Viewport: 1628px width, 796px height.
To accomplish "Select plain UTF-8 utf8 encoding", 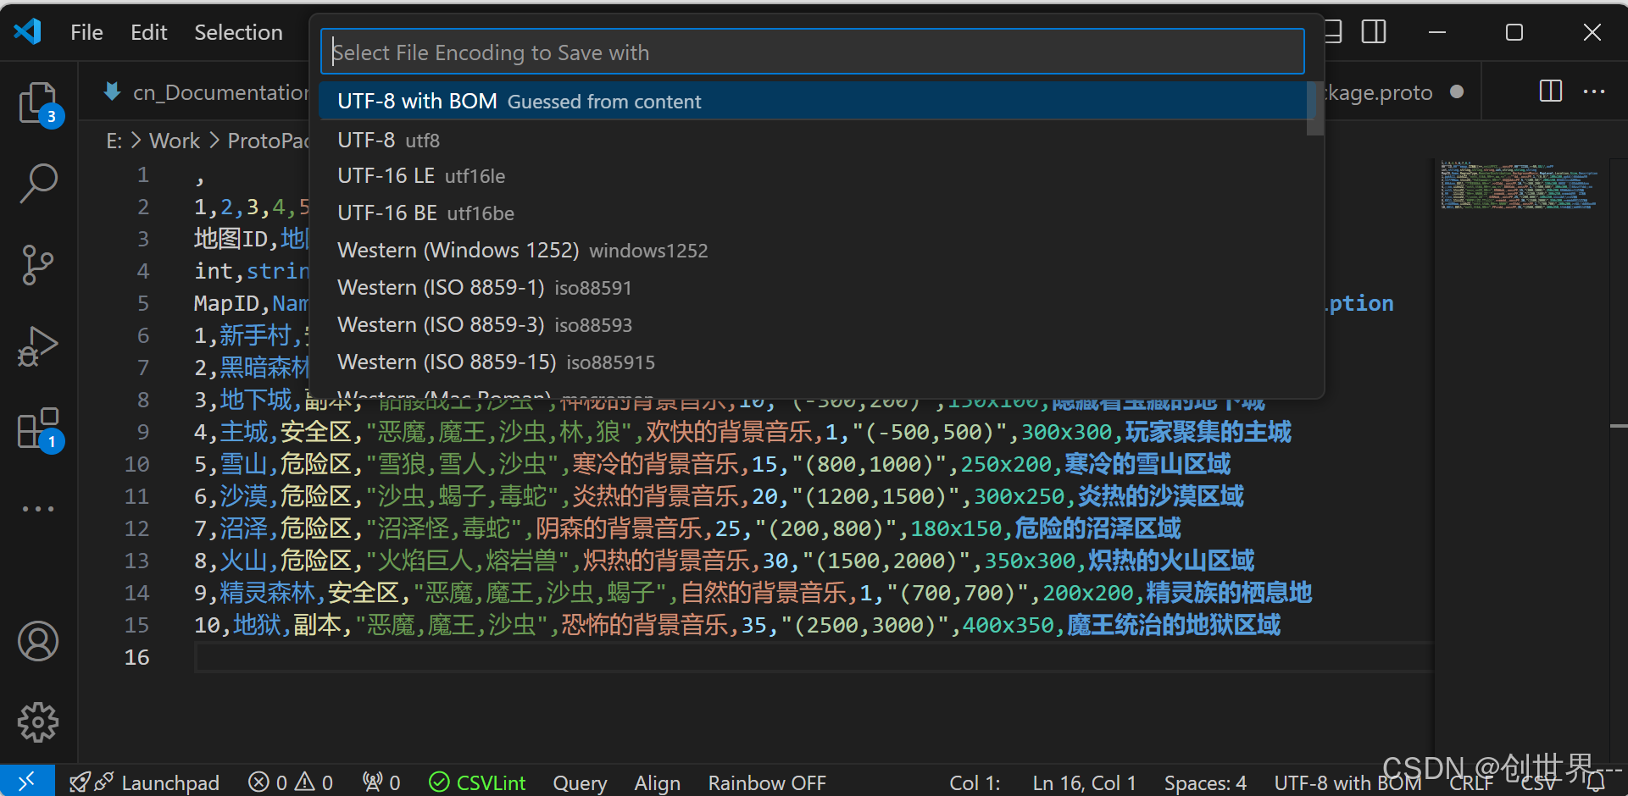I will click(812, 139).
